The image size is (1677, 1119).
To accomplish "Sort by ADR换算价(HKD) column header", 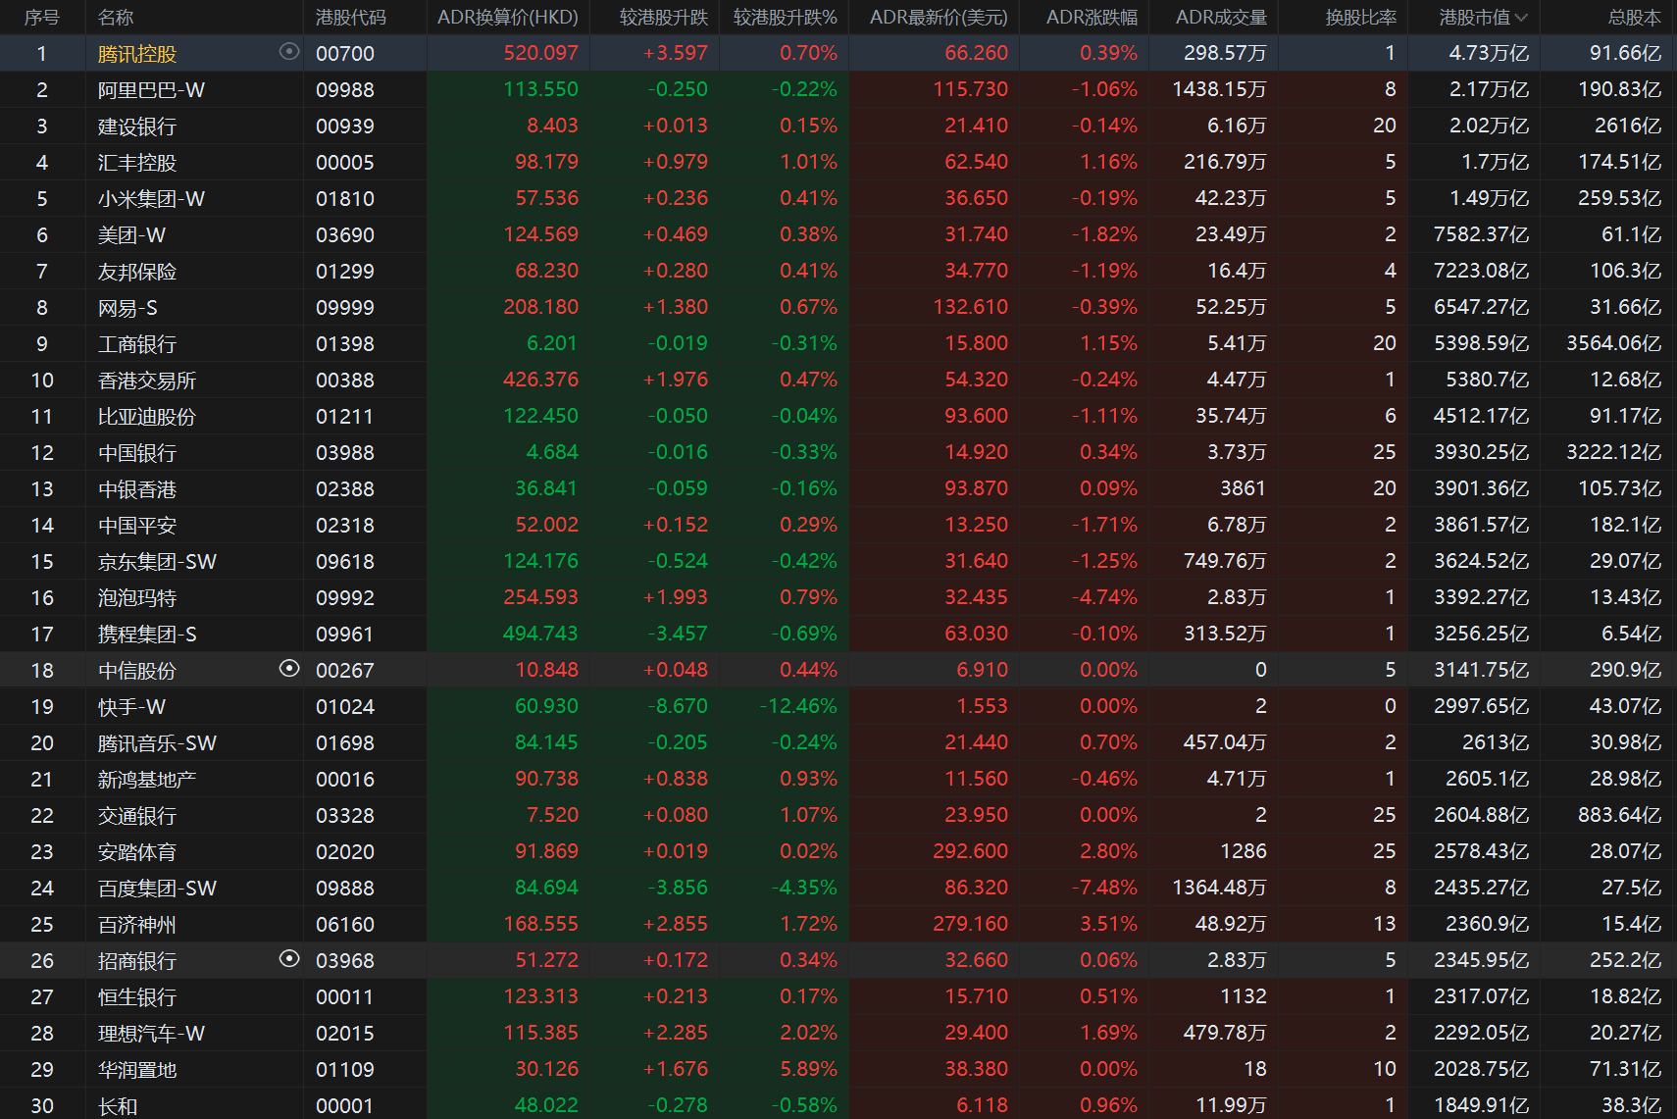I will (x=507, y=18).
